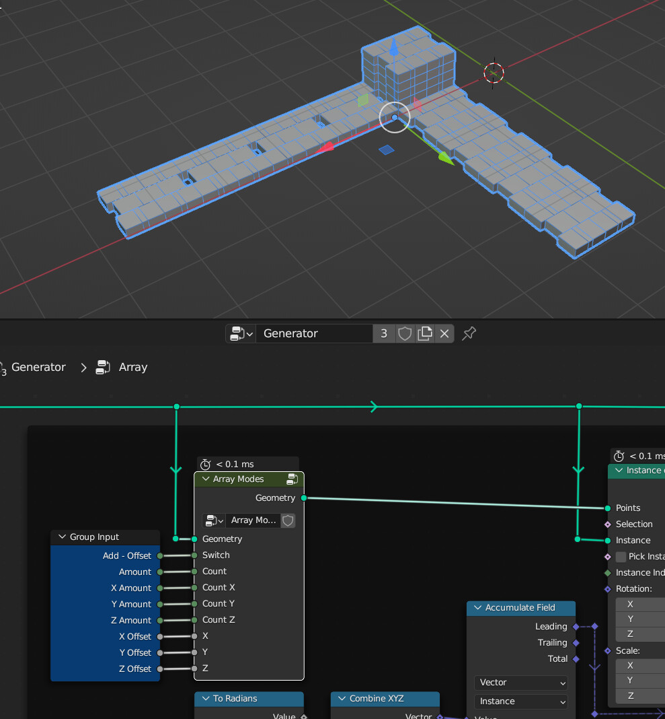Go to Generator in the breadcrumb path

pyautogui.click(x=38, y=368)
